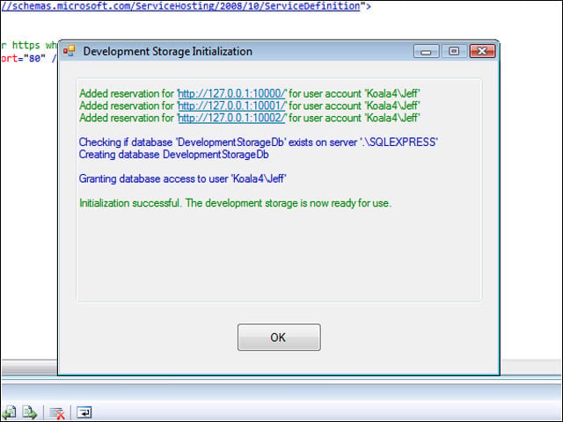Select the 'Creating database DevelopmentStorageDb' line
The width and height of the screenshot is (563, 422).
point(174,155)
